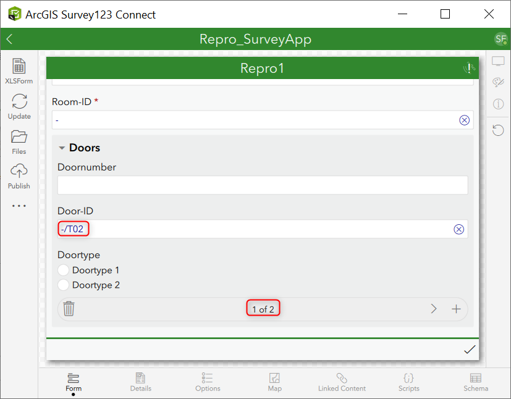The height and width of the screenshot is (399, 511).
Task: Click the more options ellipsis in sidebar
Action: pyautogui.click(x=19, y=206)
